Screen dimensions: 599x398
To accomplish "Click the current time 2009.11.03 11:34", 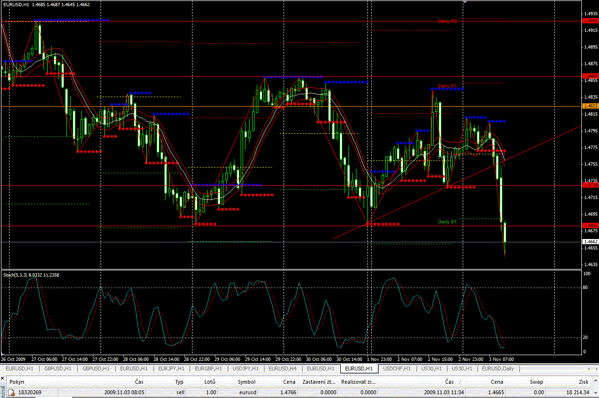I will (x=443, y=391).
